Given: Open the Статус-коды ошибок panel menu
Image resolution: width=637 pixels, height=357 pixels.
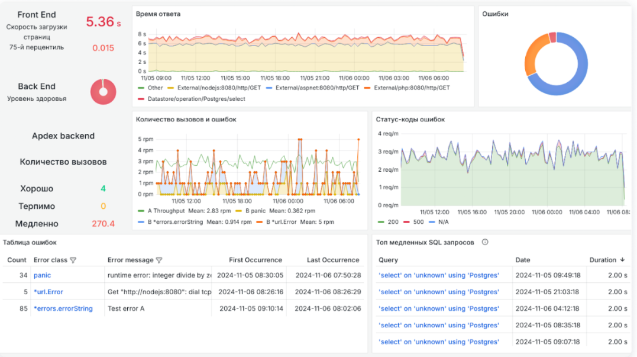Looking at the screenshot, I should tap(410, 119).
